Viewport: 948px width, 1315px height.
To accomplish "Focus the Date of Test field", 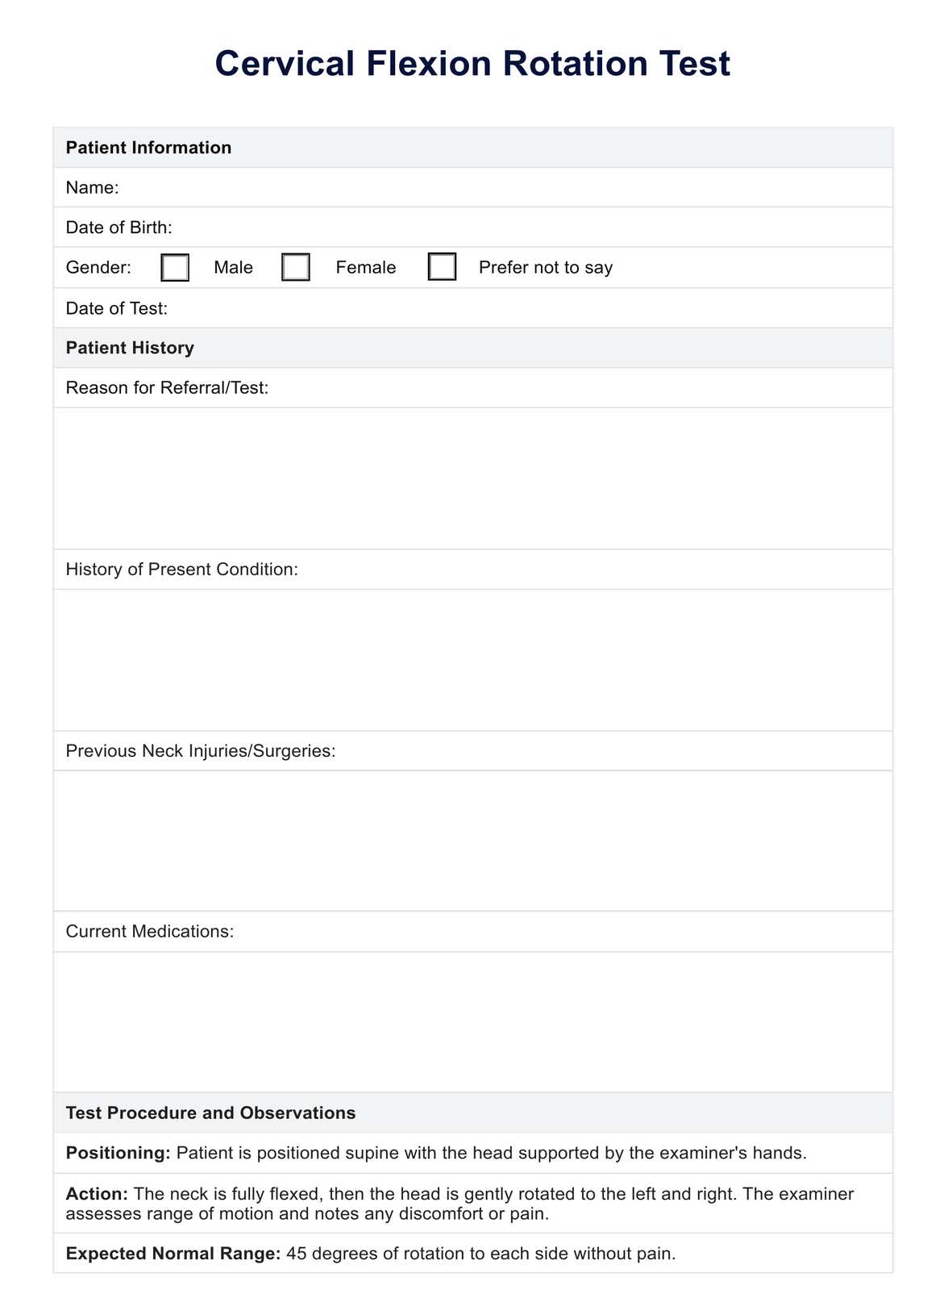I will coord(524,308).
